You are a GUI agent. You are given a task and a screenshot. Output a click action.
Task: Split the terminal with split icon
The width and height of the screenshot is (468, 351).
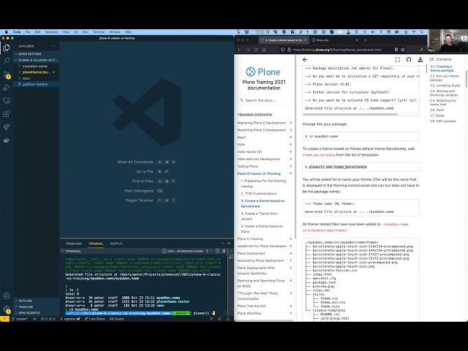[x=218, y=251]
